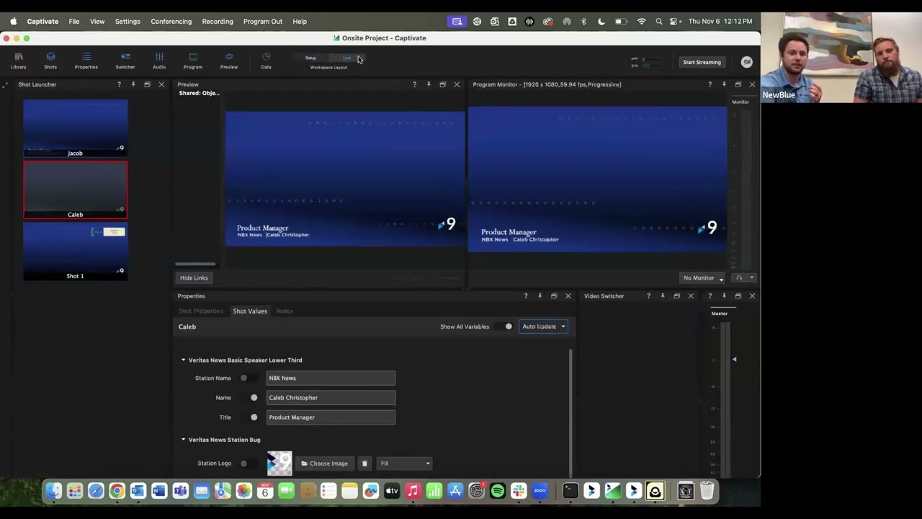Switch to the Notes tab
This screenshot has height=519, width=922.
click(x=285, y=311)
